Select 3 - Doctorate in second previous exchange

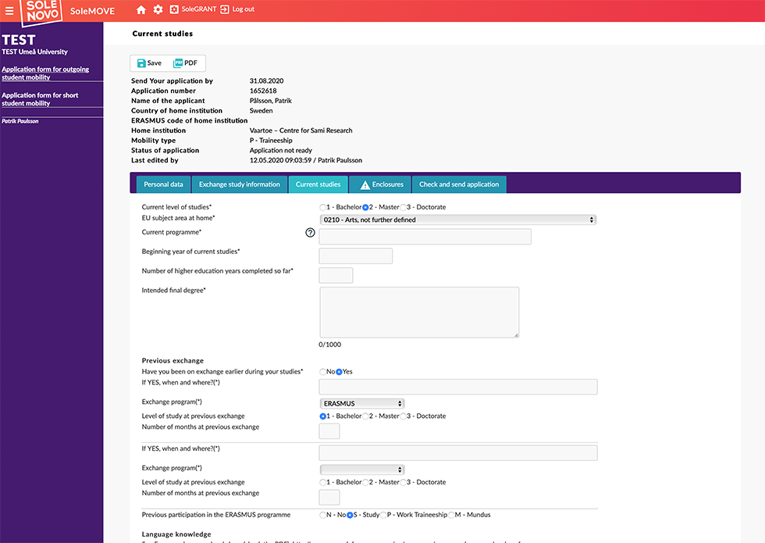click(x=403, y=483)
